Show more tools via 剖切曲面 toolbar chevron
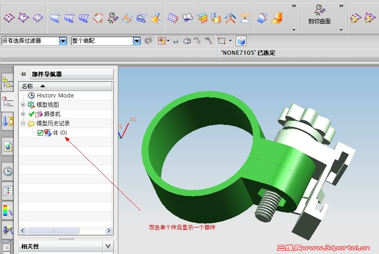 tap(341, 6)
